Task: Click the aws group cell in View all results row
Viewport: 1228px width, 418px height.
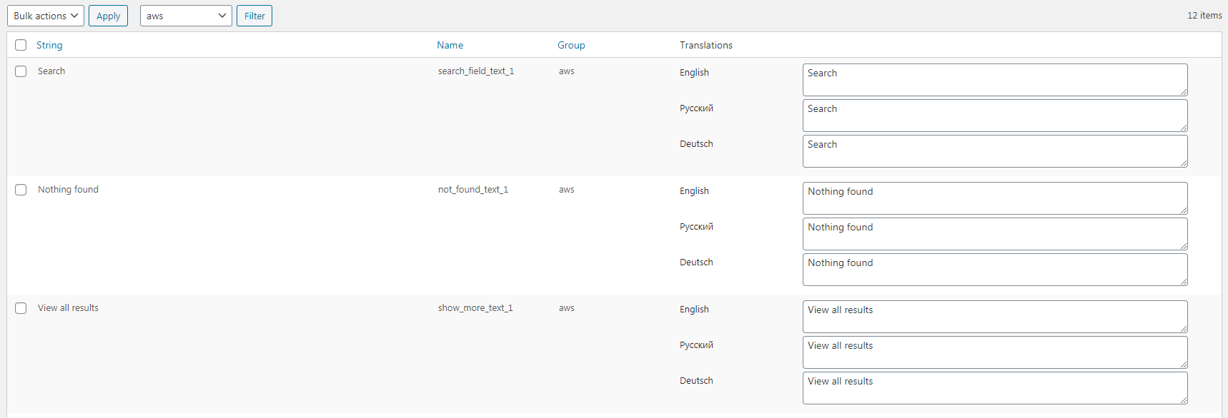Action: point(567,308)
